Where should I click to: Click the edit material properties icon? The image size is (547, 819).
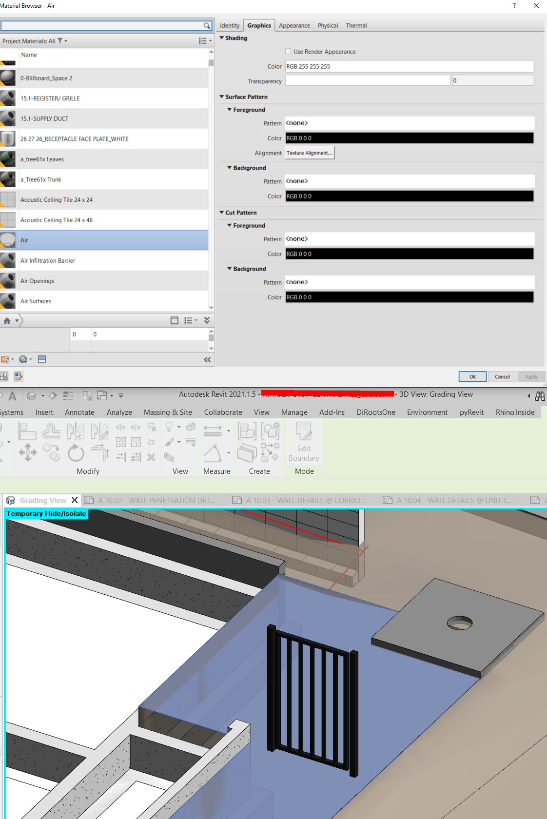click(19, 376)
